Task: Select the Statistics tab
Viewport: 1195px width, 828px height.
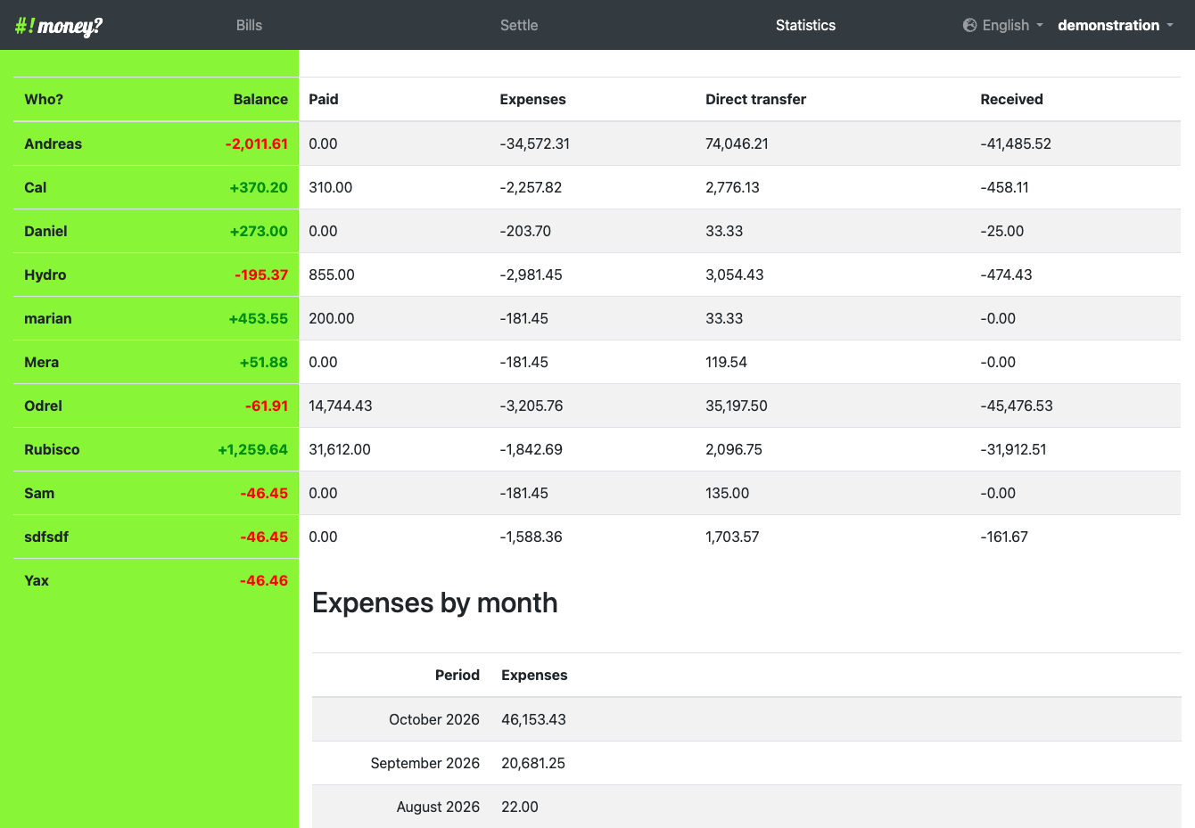Action: (805, 25)
